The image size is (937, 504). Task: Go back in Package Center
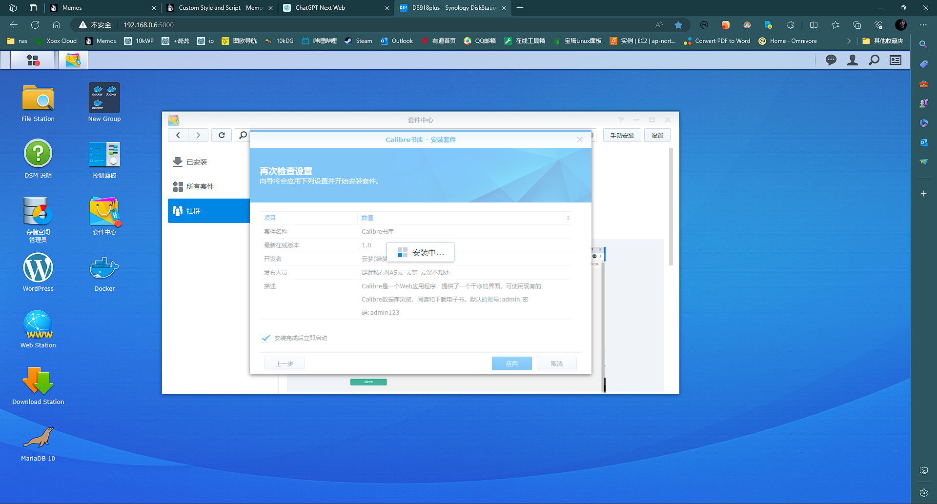point(178,135)
